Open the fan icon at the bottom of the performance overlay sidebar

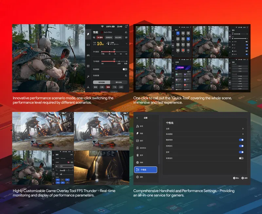tap(88, 87)
